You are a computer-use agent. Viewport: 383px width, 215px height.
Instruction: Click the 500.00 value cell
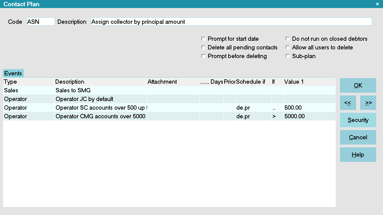pos(309,108)
